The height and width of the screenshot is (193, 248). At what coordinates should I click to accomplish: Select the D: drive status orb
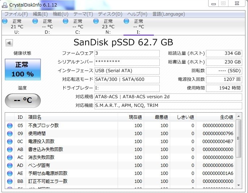35,21
